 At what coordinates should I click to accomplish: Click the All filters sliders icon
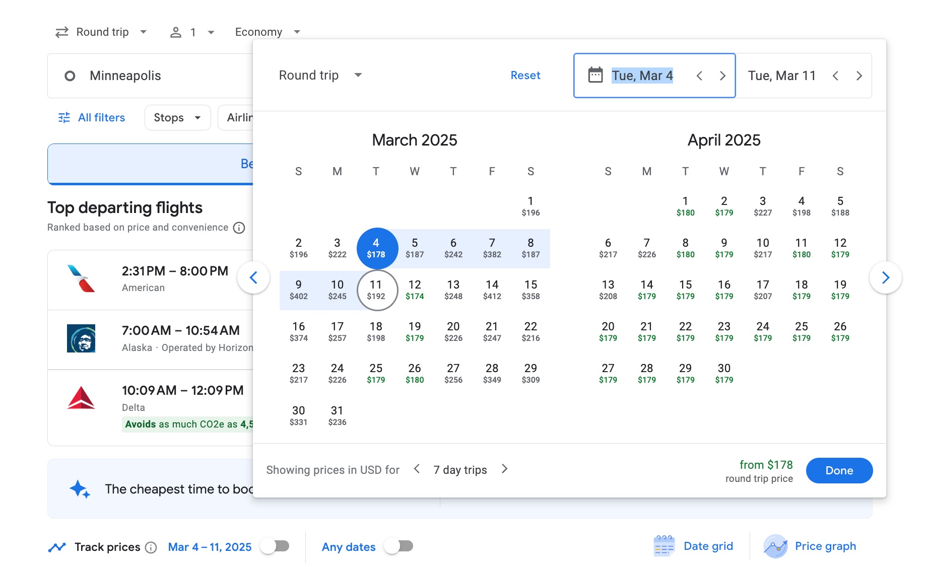click(63, 117)
